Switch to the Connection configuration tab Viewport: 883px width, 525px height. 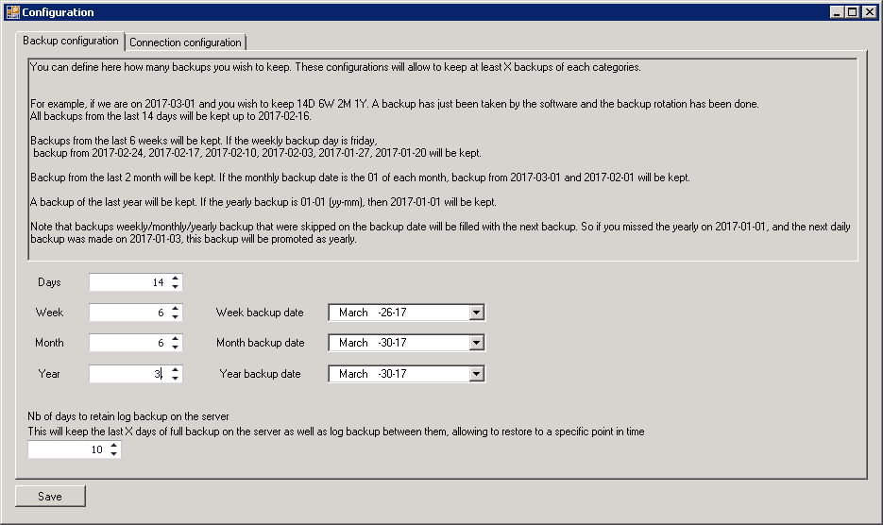[185, 42]
